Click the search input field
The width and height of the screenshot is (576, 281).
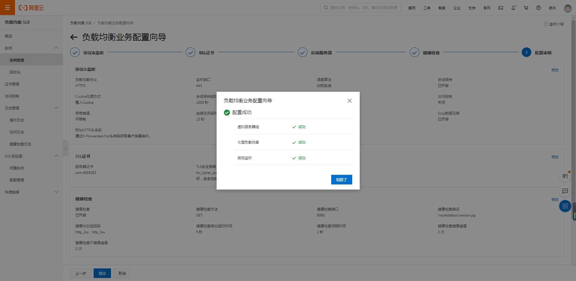363,8
